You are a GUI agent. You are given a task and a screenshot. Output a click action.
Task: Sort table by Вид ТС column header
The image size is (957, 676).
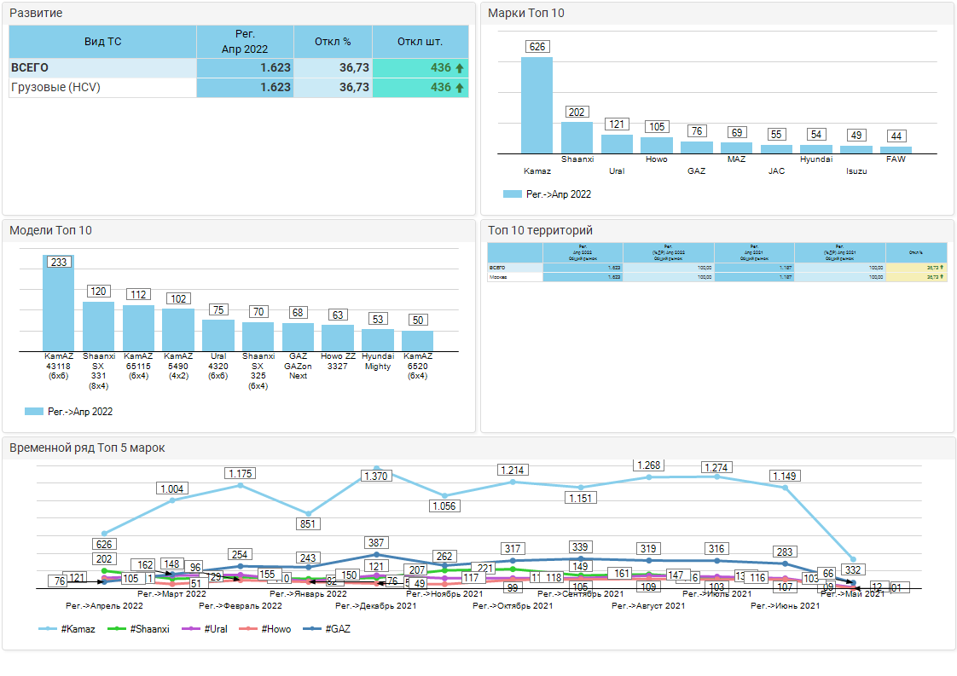pos(102,42)
